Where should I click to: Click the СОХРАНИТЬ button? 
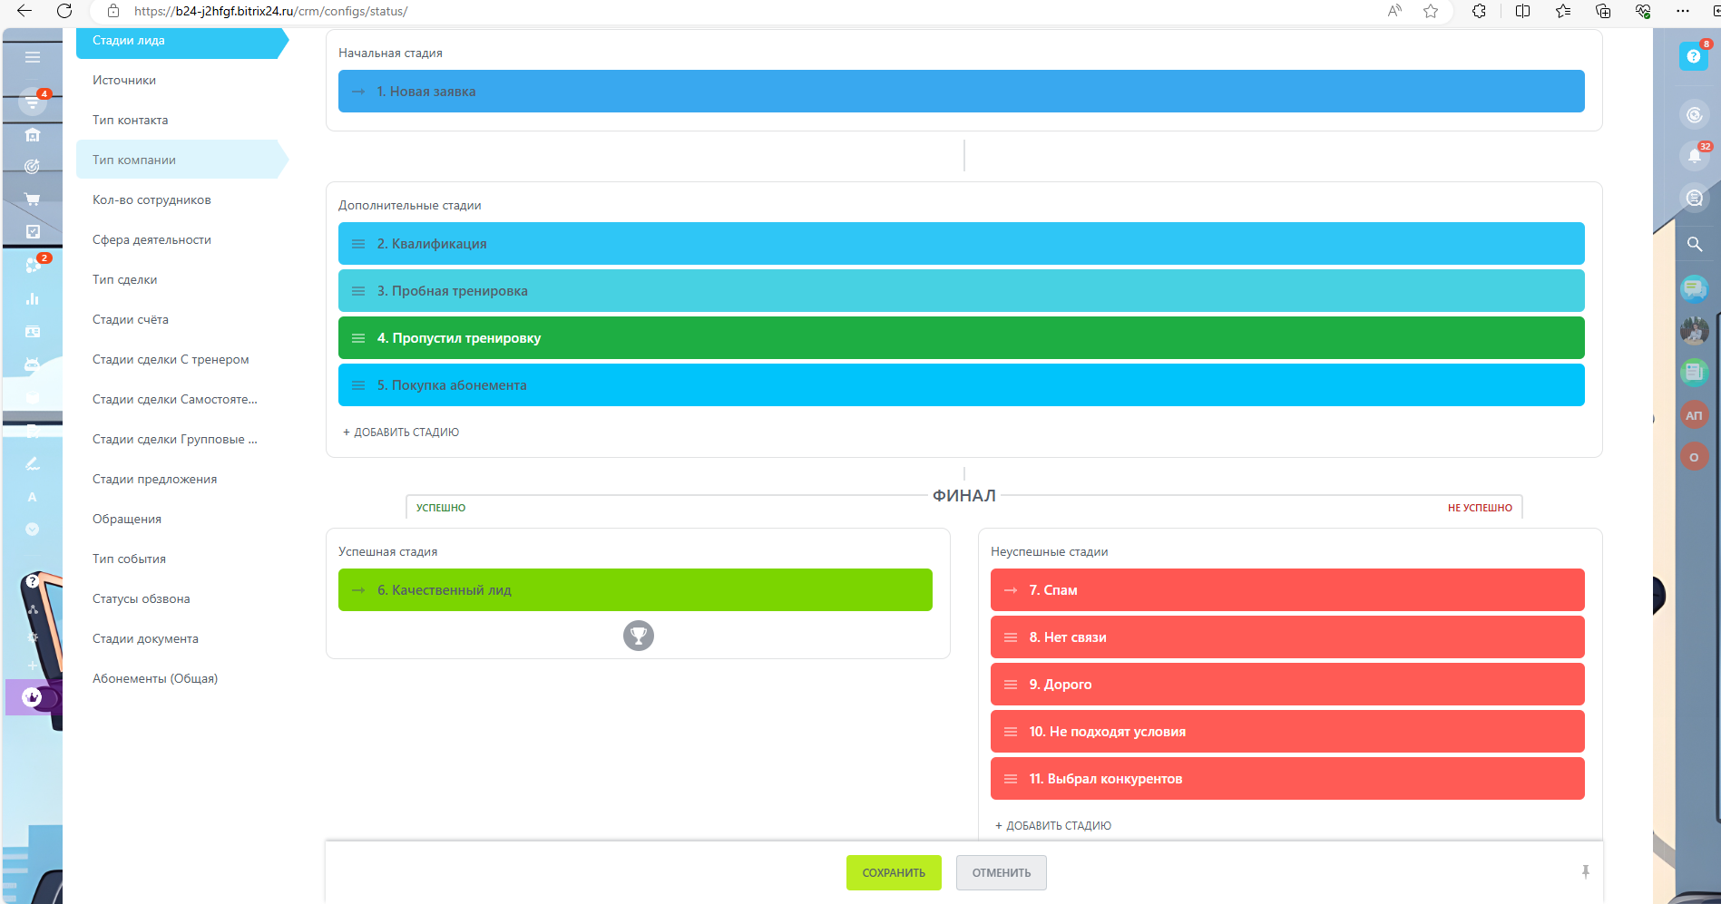pos(894,872)
